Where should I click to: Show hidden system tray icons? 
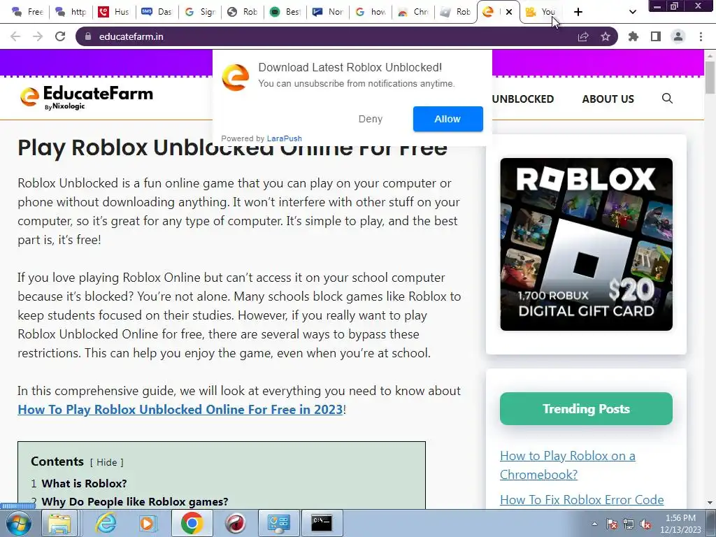pyautogui.click(x=594, y=524)
